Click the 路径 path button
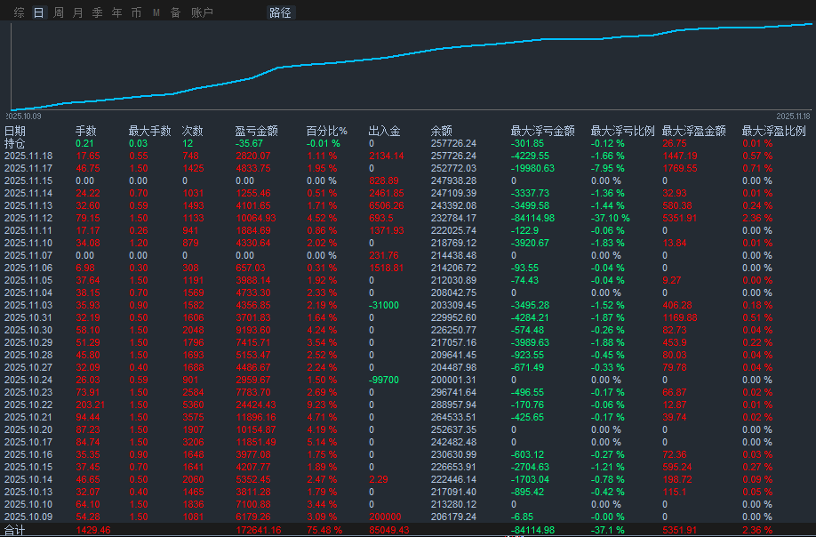816x537 pixels. coord(281,12)
